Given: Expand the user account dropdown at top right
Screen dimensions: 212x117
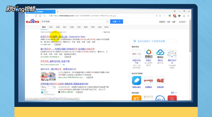Looking at the screenshot, I should [183, 22].
